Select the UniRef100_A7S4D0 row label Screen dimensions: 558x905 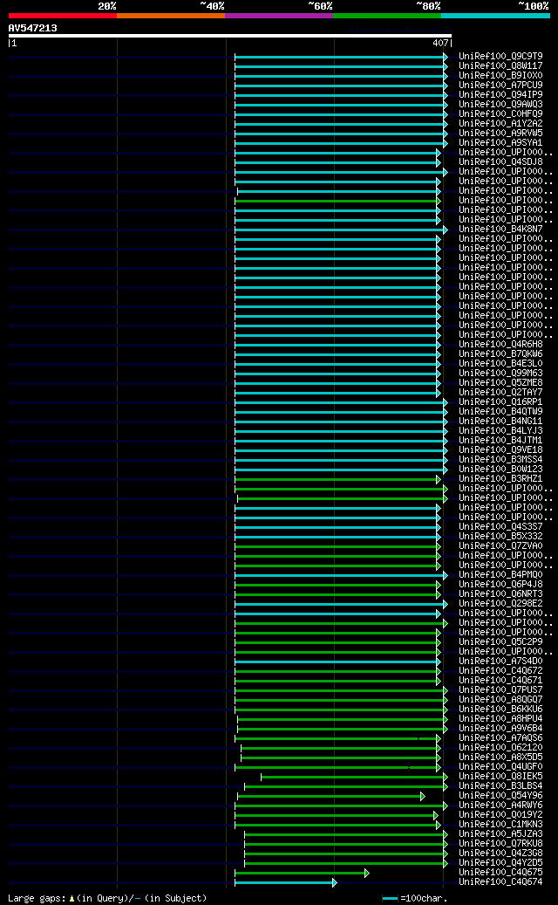click(x=500, y=662)
